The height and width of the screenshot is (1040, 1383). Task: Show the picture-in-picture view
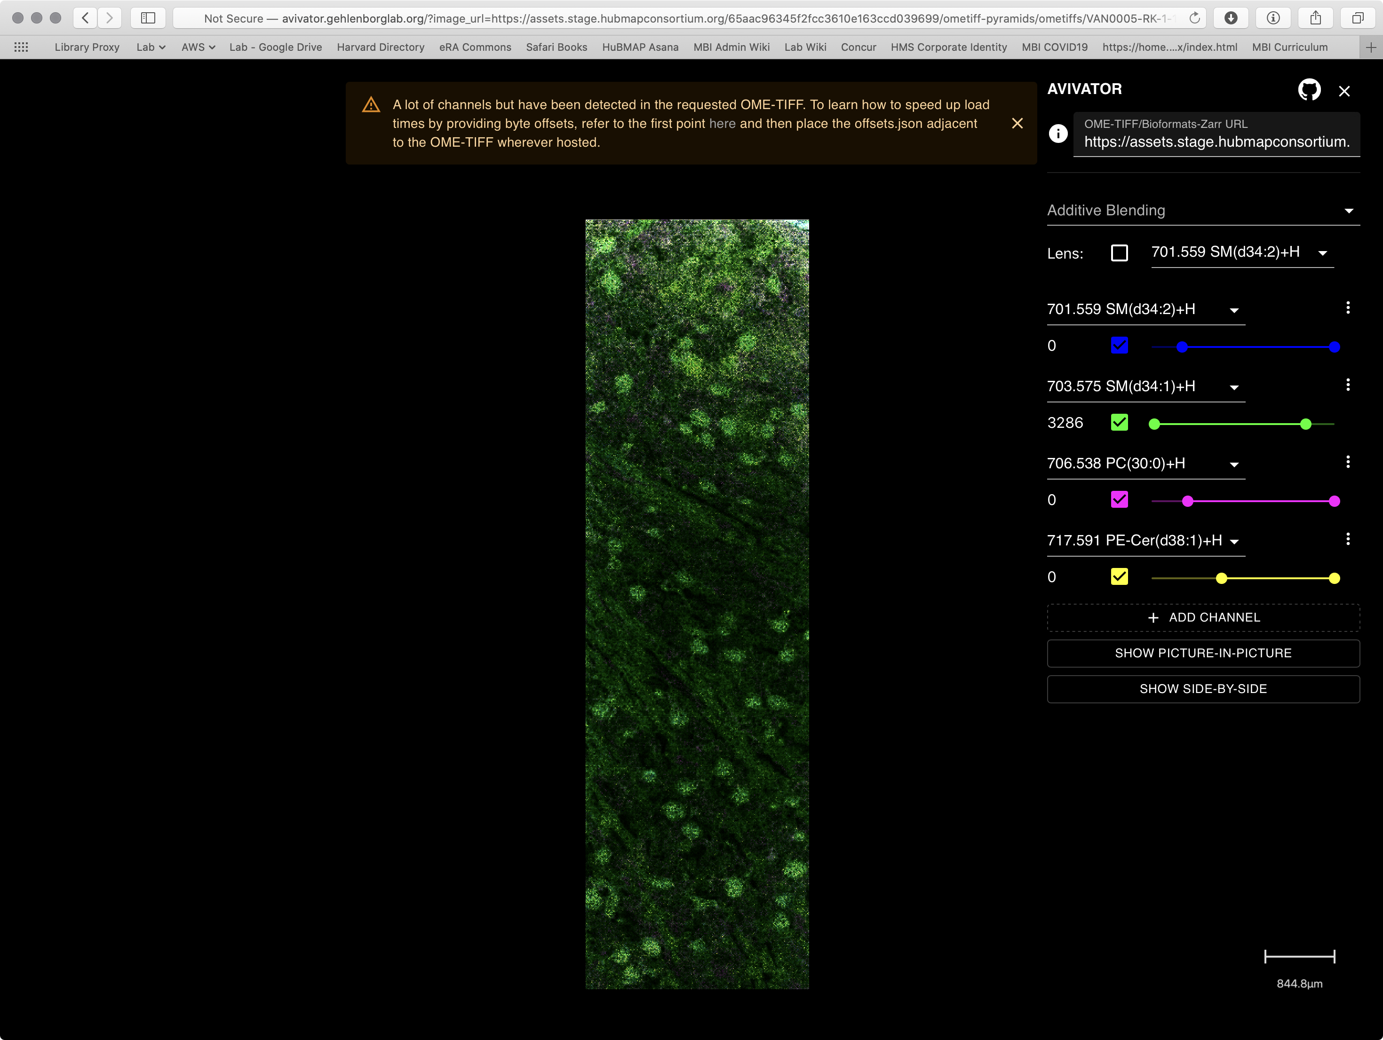coord(1202,653)
